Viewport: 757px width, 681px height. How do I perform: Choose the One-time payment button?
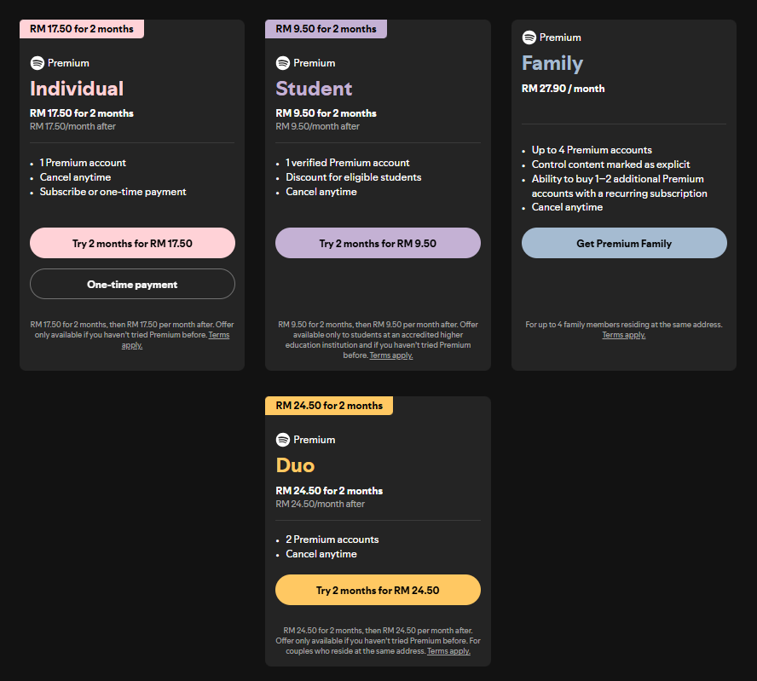pos(132,285)
